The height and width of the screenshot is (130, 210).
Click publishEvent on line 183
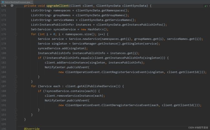(x=77, y=67)
